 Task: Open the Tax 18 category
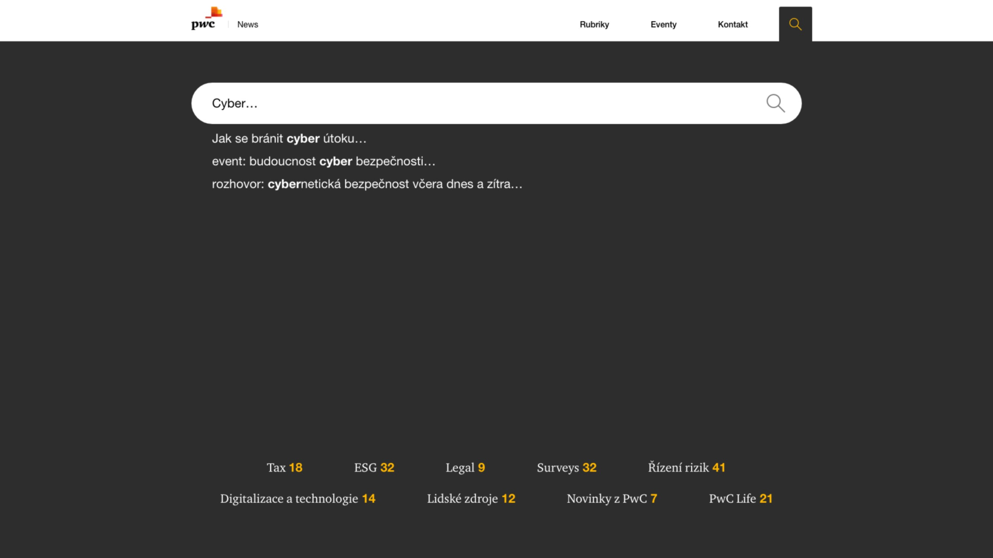tap(284, 468)
